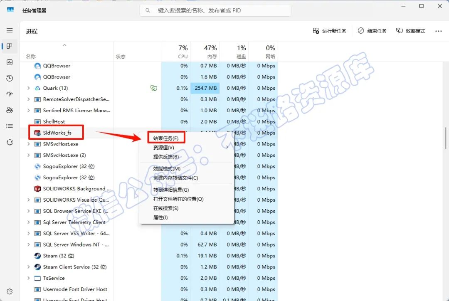Click the first QQBrowser process icon

(37, 66)
